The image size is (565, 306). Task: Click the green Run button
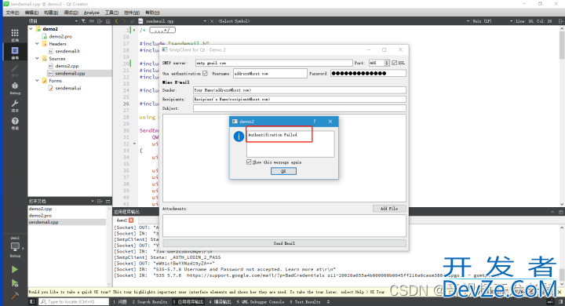click(14, 269)
